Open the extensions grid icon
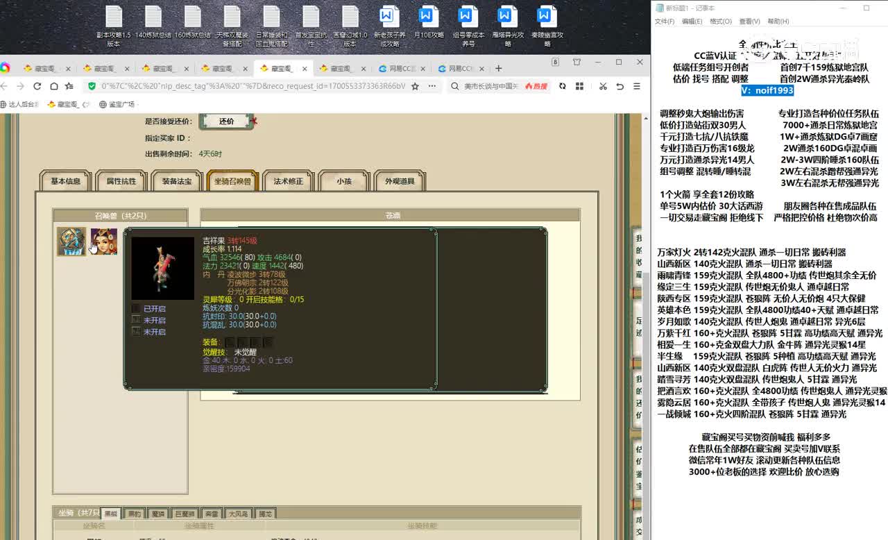This screenshot has width=888, height=540. [579, 86]
